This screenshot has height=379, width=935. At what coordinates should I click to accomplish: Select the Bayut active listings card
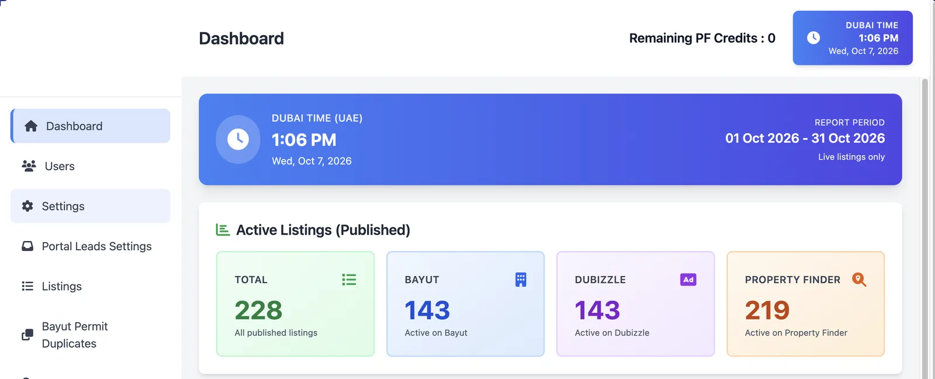(x=465, y=304)
